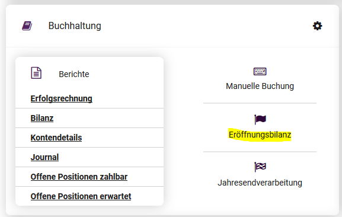Click the keyboard icon for manual booking
This screenshot has height=217, width=342.
click(260, 71)
